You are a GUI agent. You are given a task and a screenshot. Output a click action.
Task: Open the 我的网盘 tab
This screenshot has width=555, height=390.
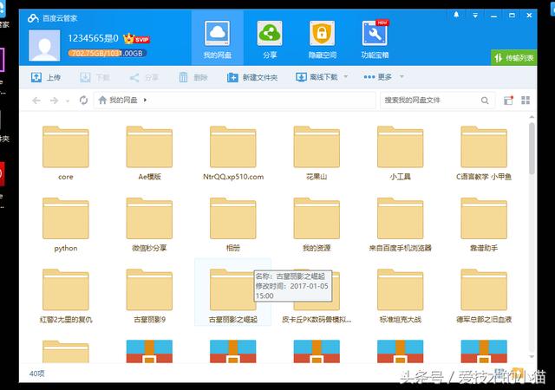click(x=218, y=39)
